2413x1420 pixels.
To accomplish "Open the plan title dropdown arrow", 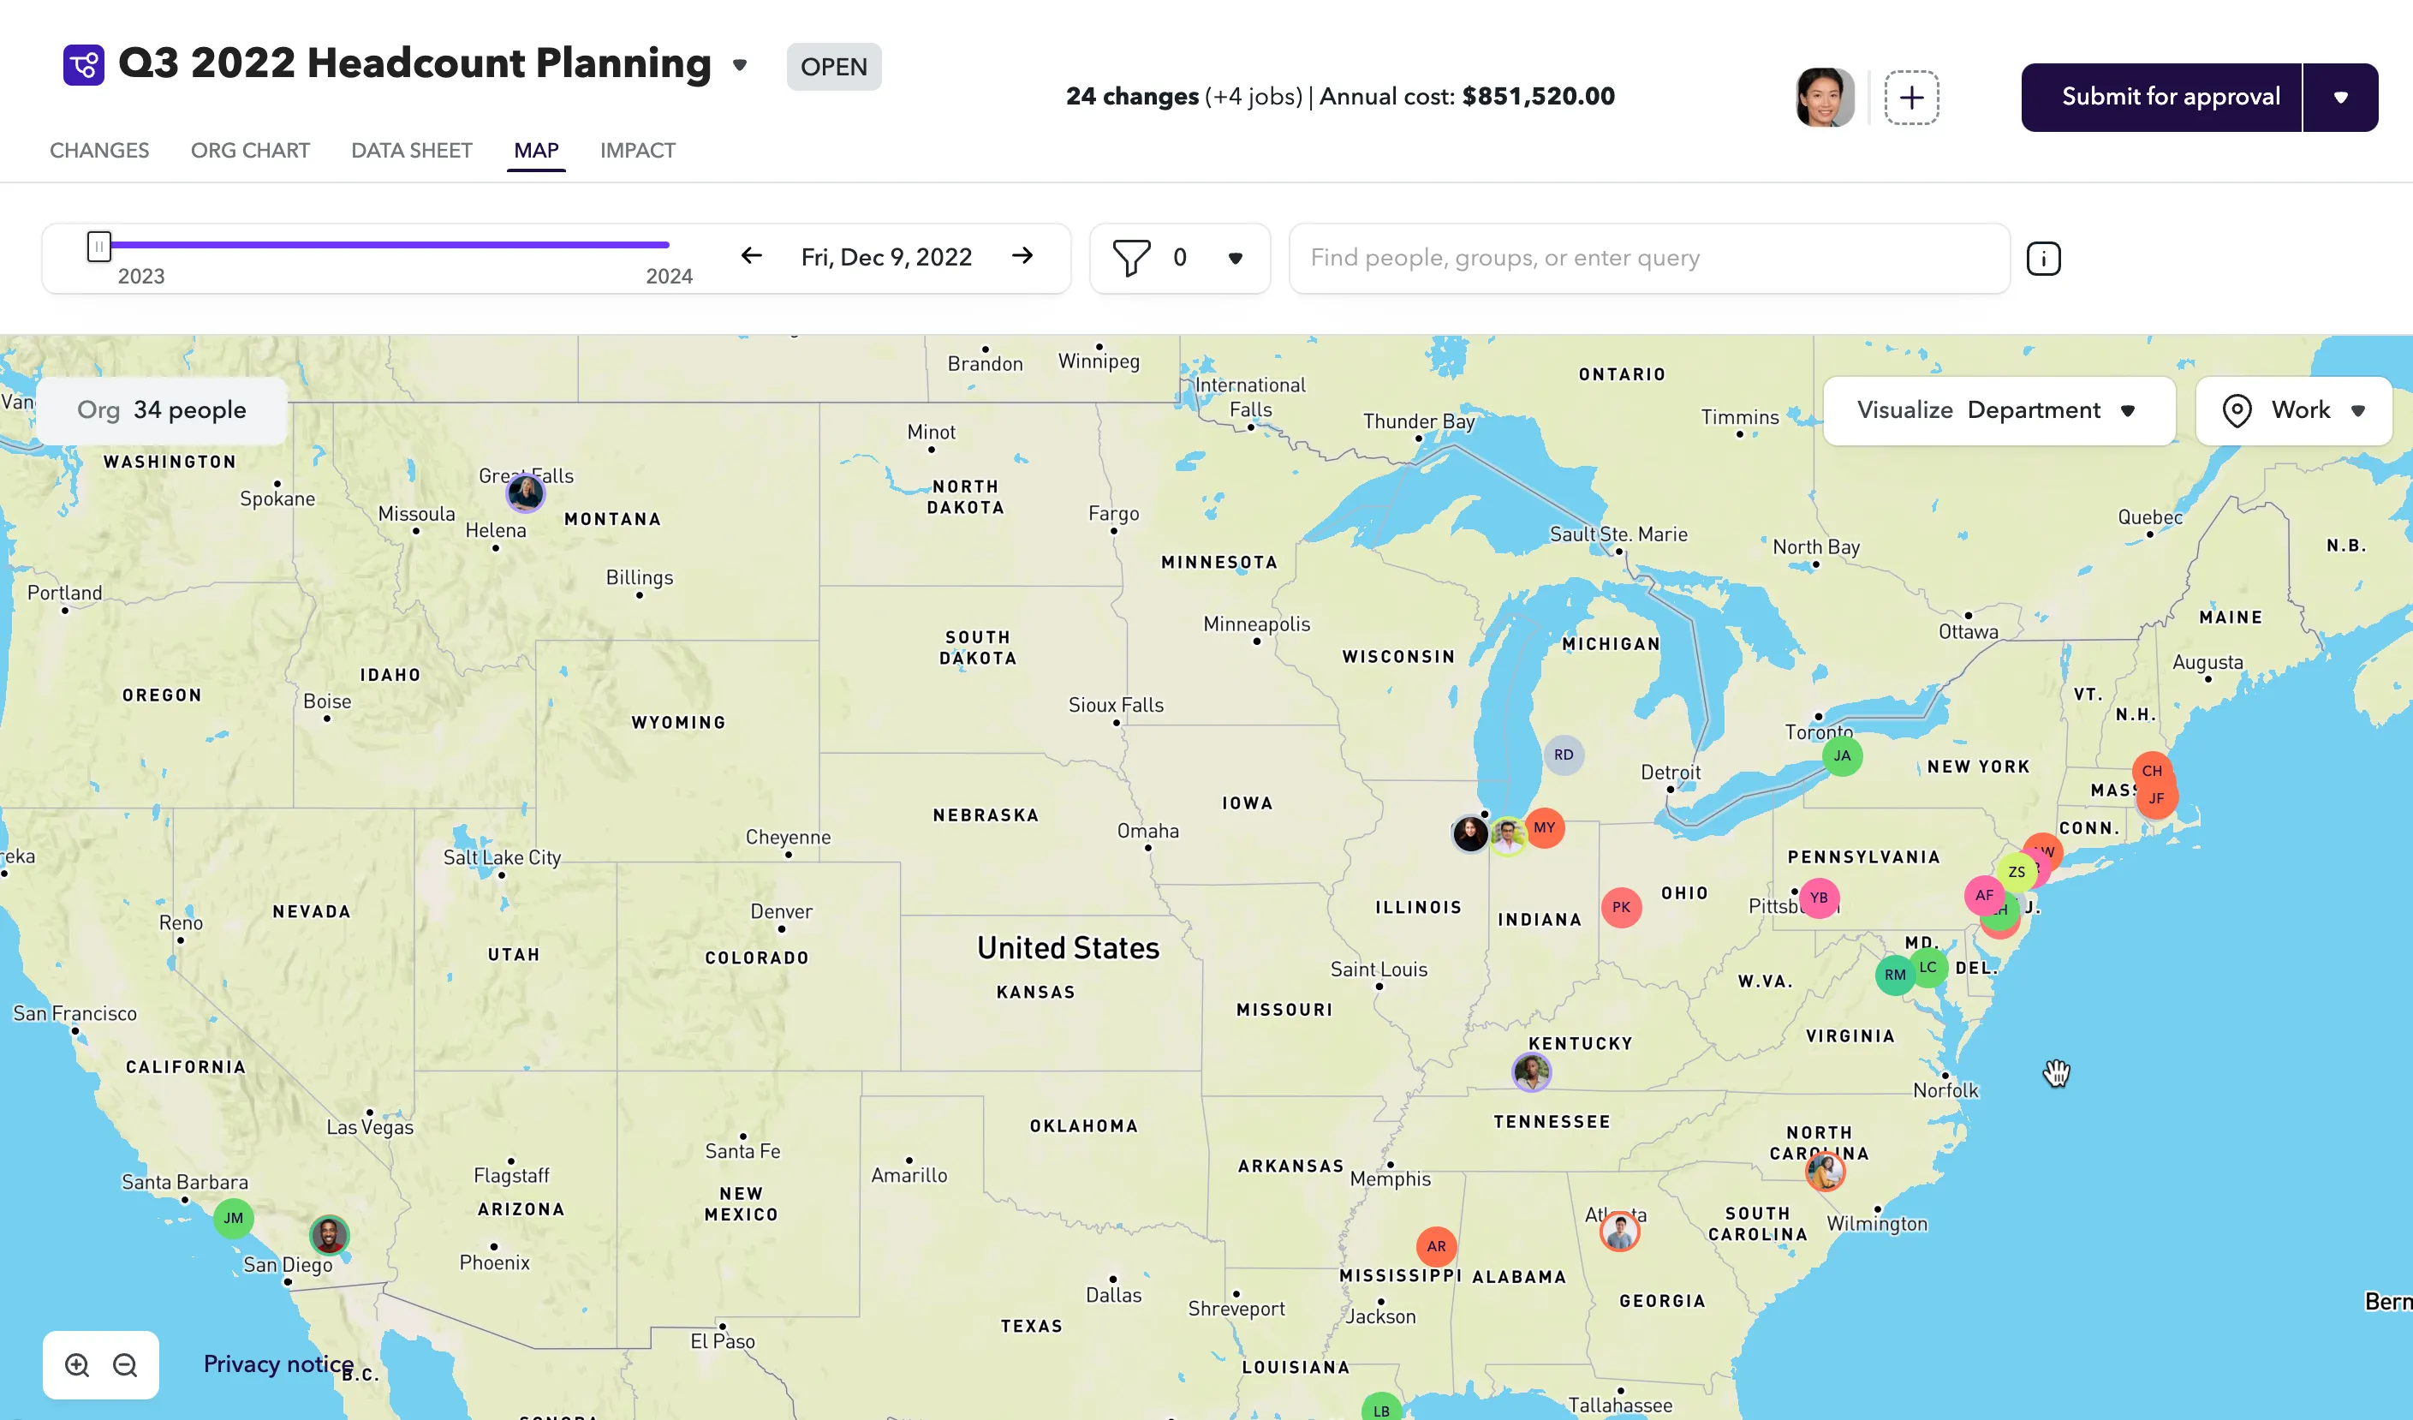I will pyautogui.click(x=739, y=65).
